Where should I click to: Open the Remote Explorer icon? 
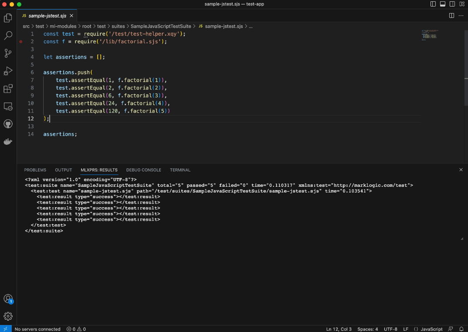coord(8,106)
